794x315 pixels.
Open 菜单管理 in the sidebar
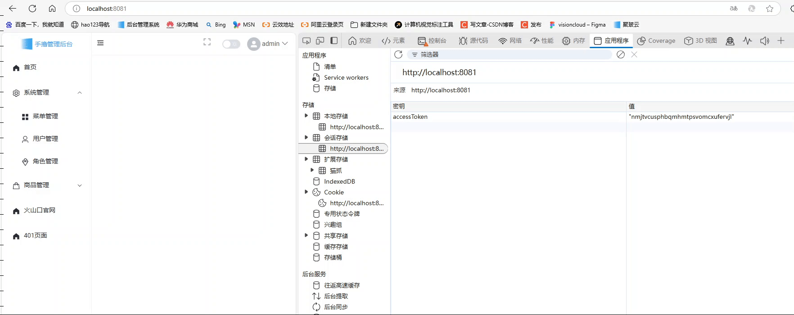[46, 116]
